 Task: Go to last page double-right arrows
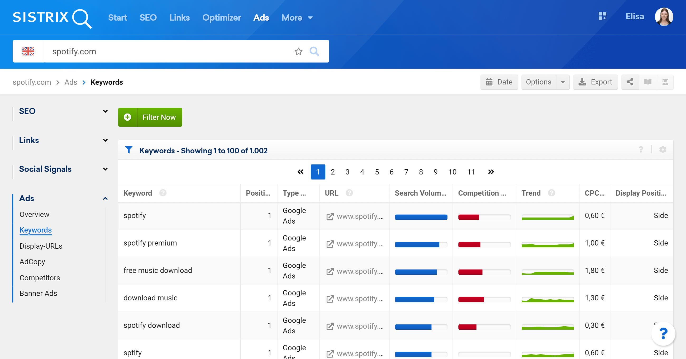coord(491,172)
